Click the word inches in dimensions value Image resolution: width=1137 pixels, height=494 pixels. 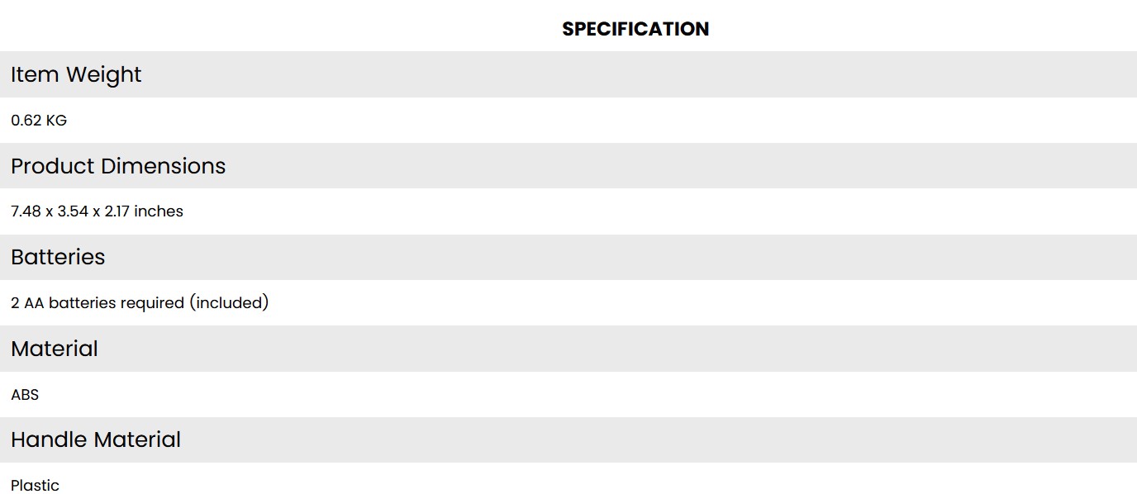(159, 211)
